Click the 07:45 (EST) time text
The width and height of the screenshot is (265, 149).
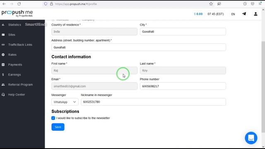click(215, 14)
